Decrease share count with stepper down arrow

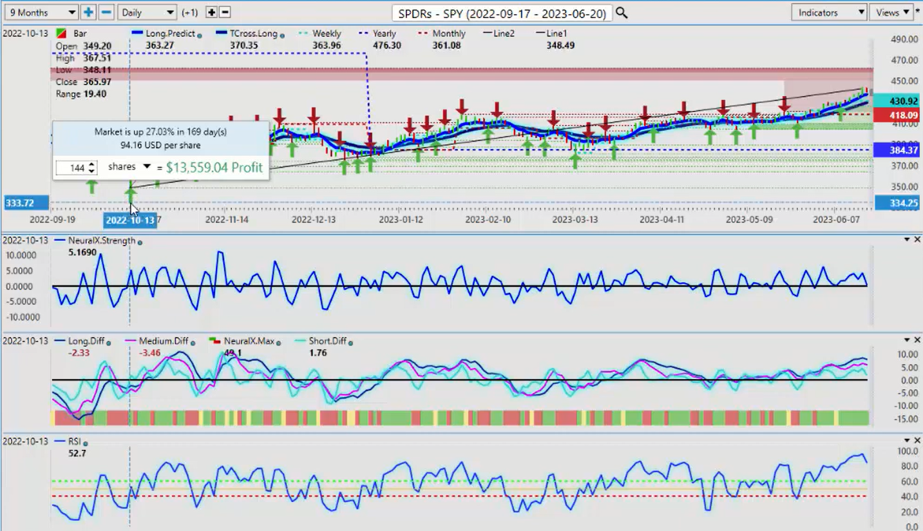[x=92, y=171]
